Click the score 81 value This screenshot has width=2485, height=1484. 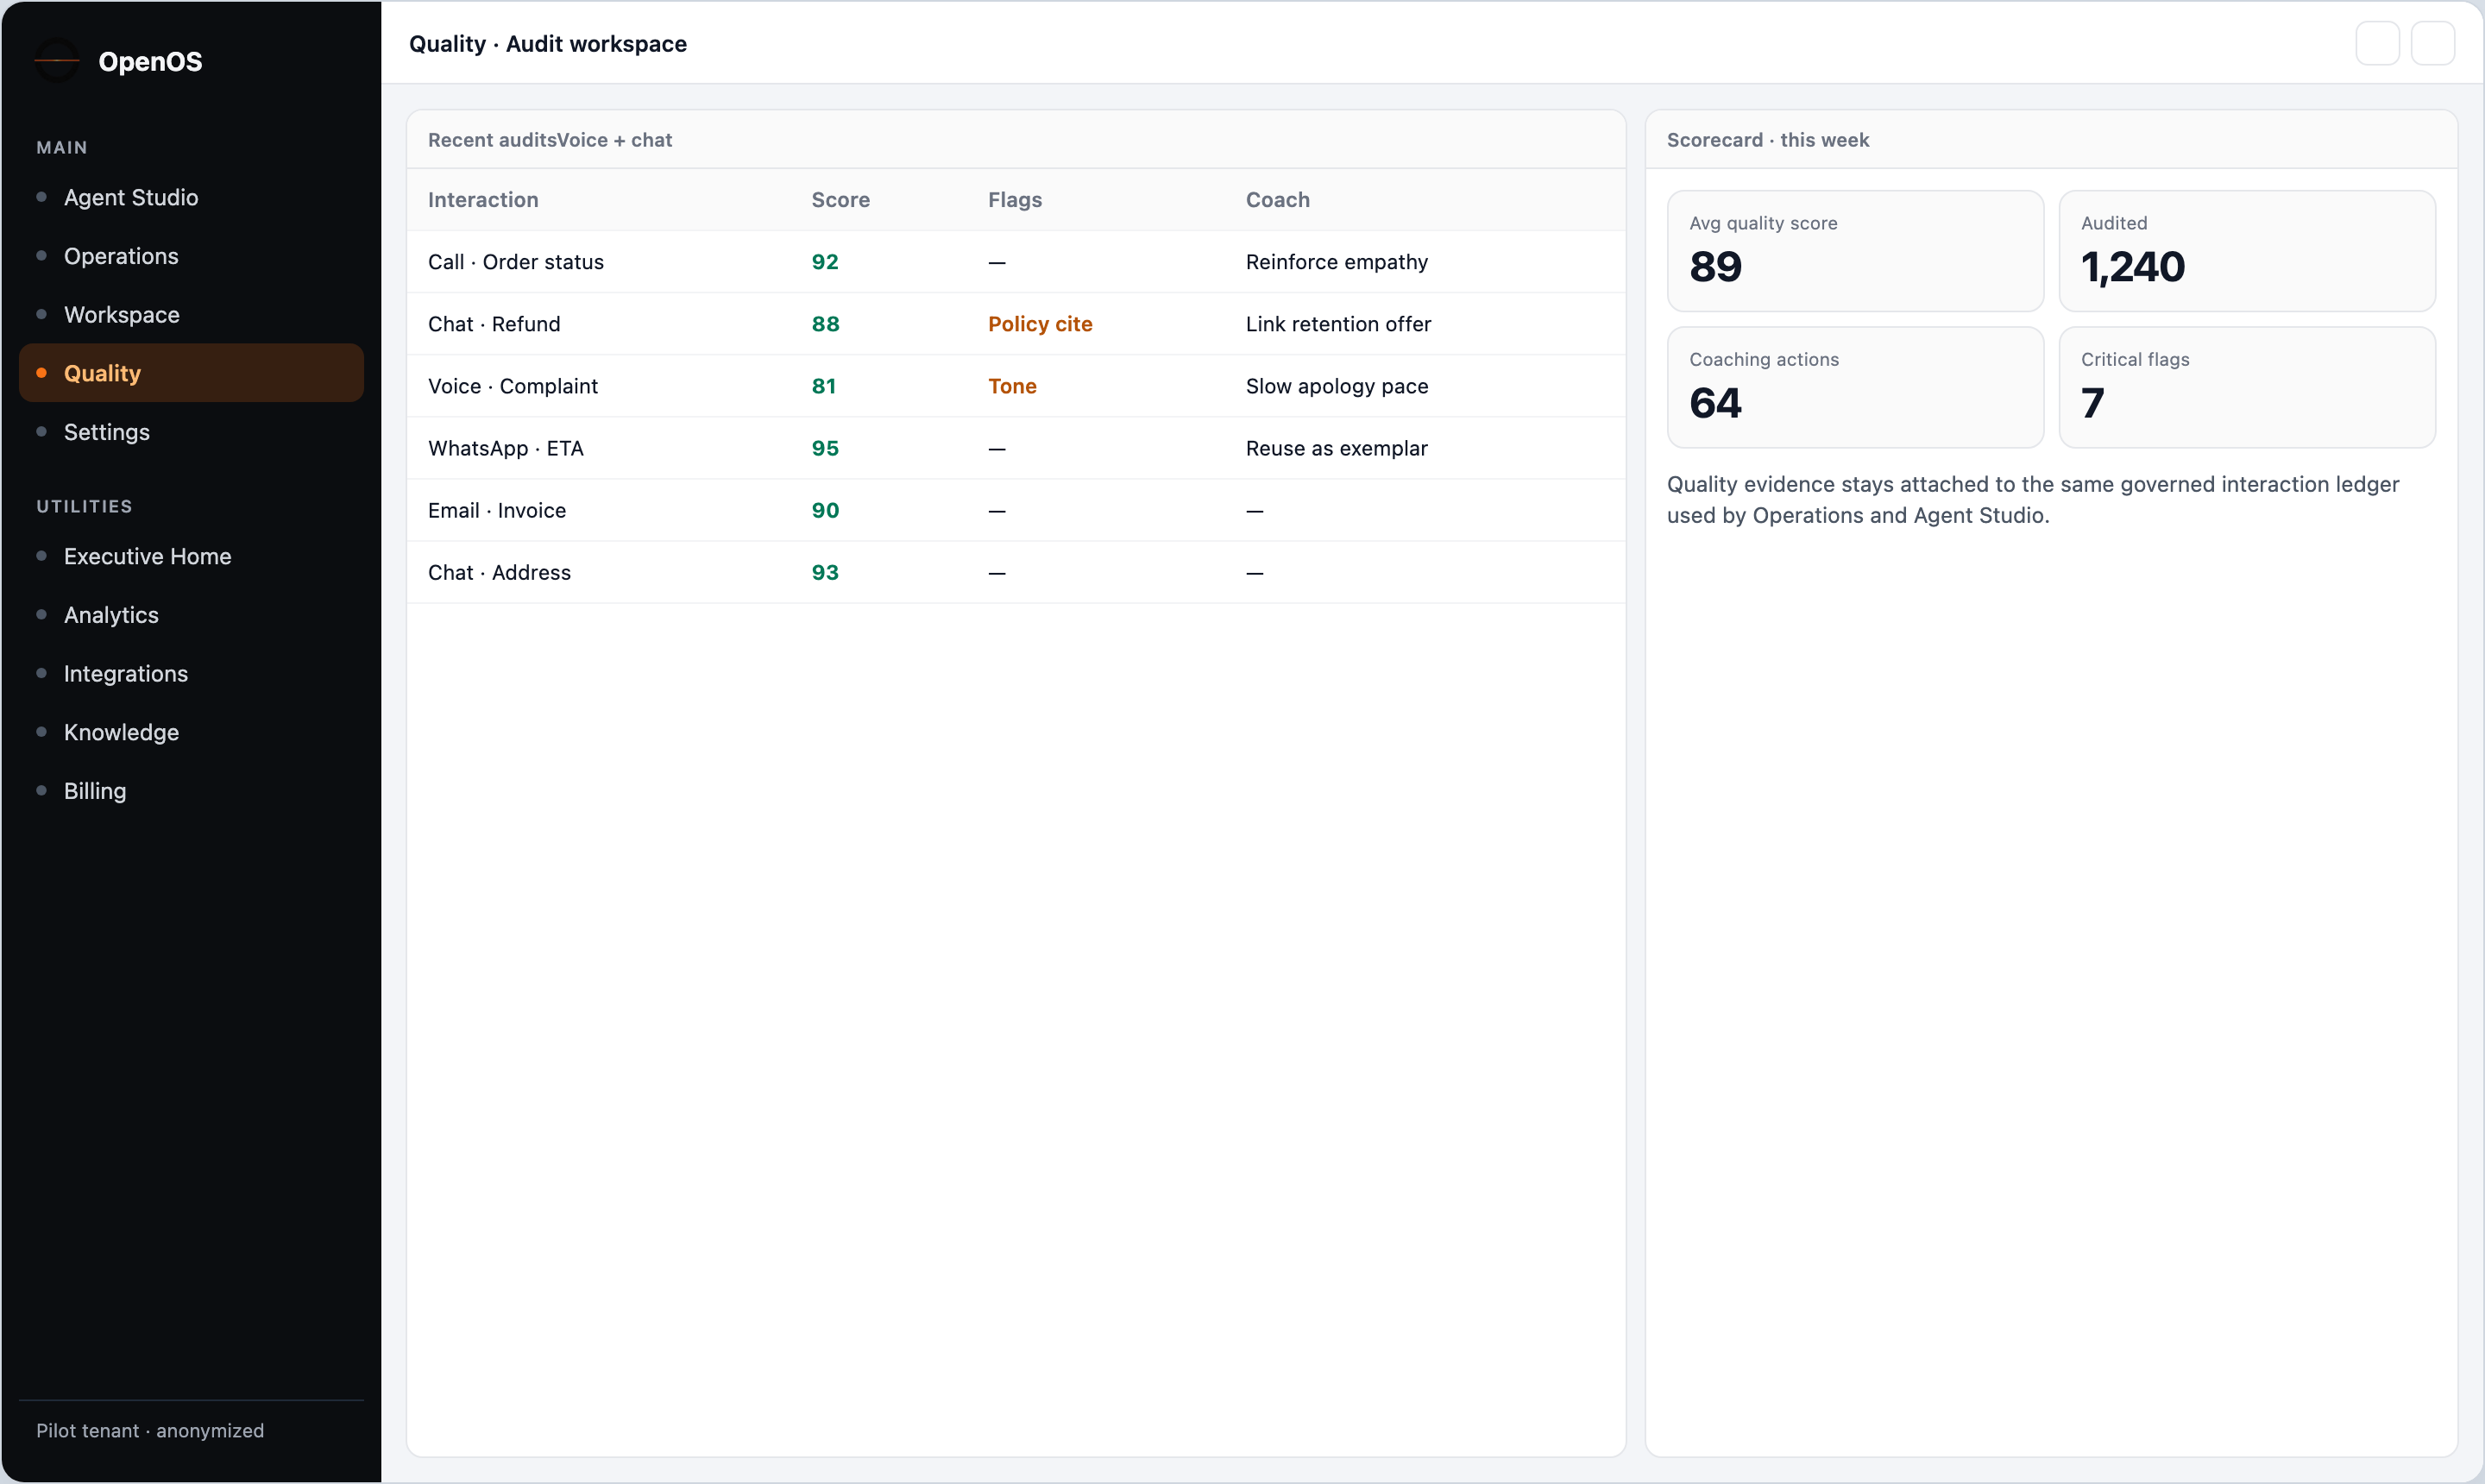point(823,386)
